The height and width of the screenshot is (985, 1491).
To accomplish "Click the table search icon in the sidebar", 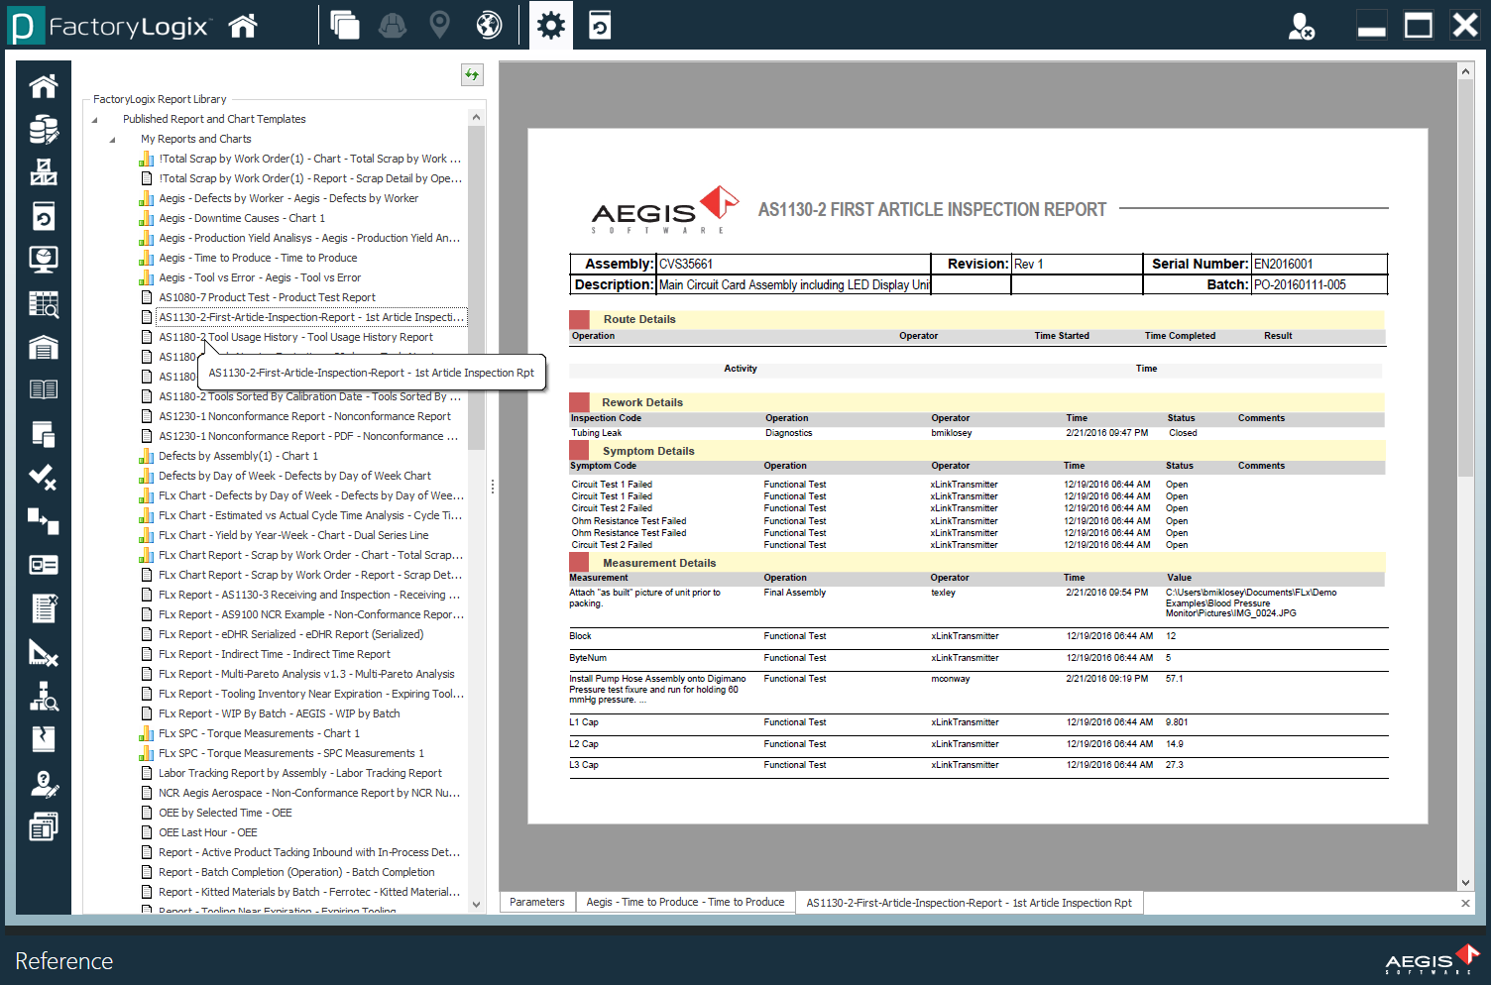I will [43, 303].
